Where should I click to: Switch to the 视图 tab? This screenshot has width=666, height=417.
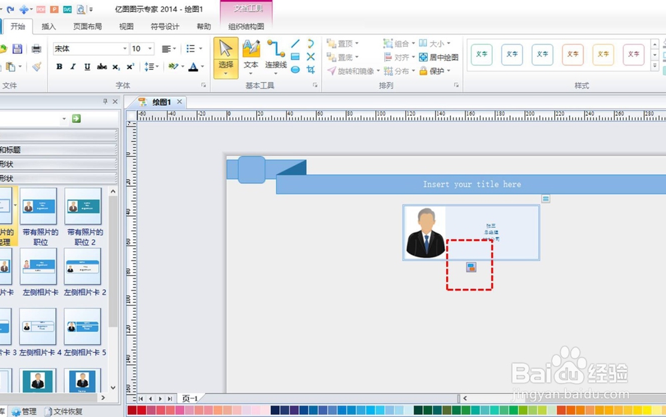tap(126, 27)
